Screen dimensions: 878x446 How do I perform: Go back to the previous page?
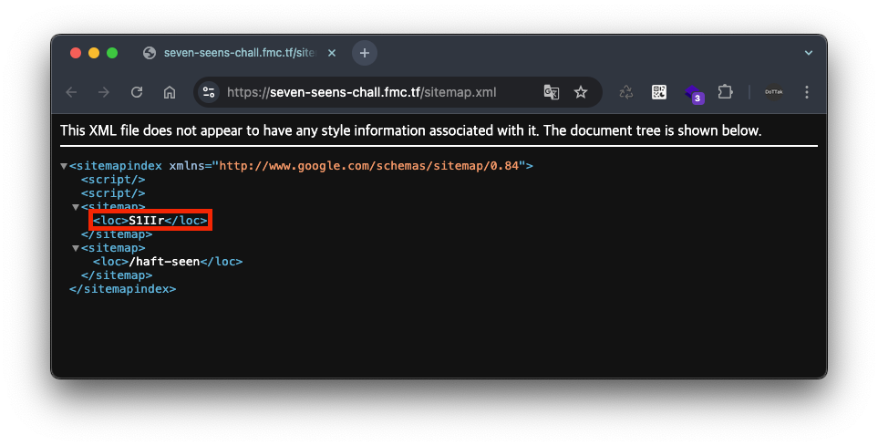click(72, 92)
